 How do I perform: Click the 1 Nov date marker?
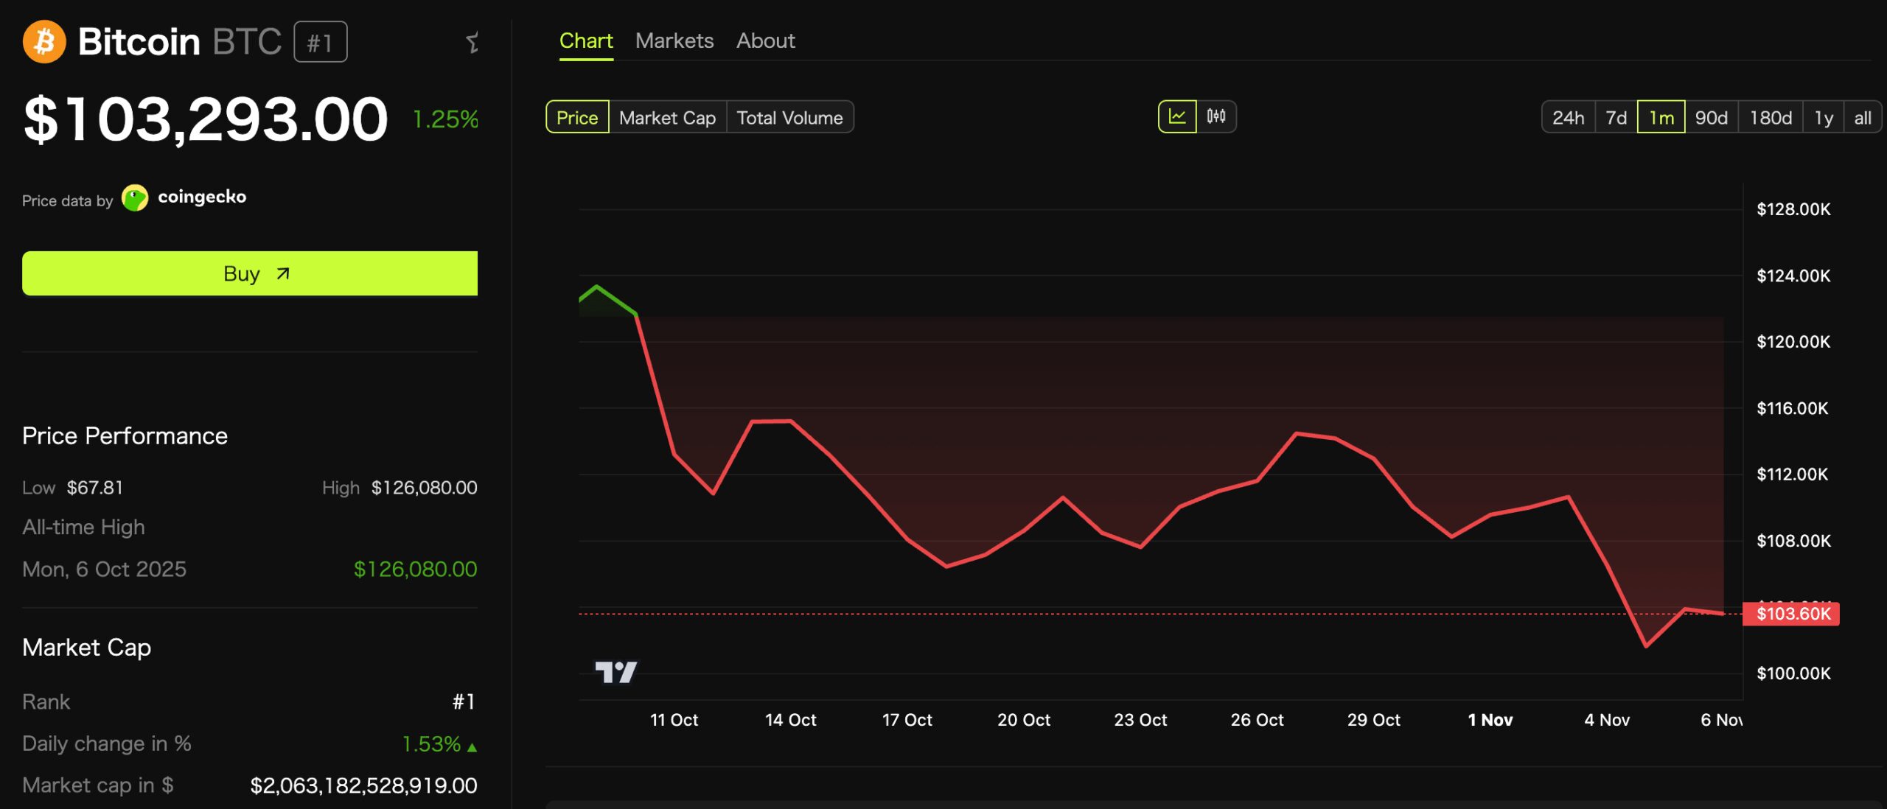[1490, 719]
